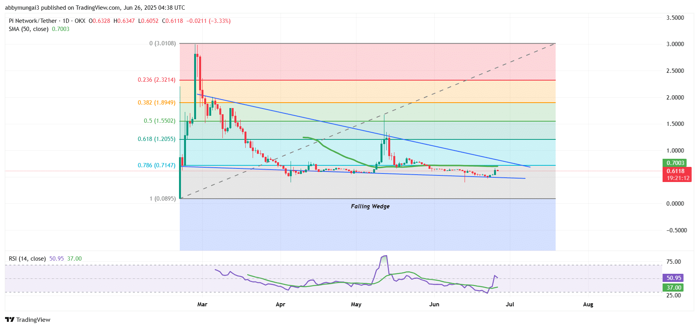699x328 pixels.
Task: Click the 25.00 RSI axis label
Action: (673, 295)
